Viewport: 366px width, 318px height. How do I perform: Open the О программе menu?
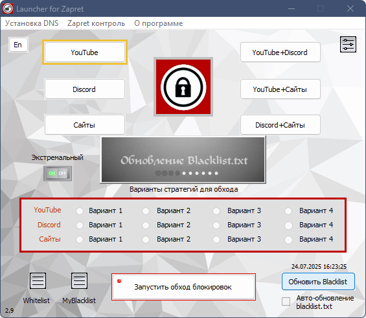tap(159, 23)
